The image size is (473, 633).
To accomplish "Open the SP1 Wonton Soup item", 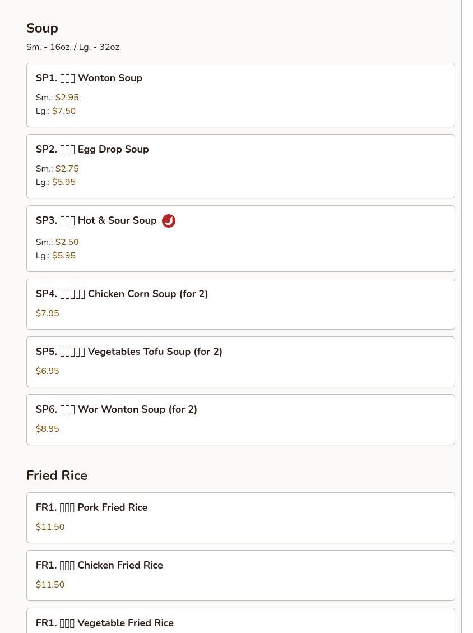I will 240,95.
